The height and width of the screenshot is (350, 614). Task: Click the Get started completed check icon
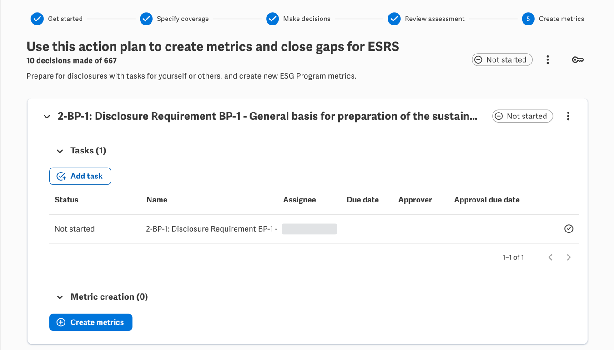click(x=37, y=19)
